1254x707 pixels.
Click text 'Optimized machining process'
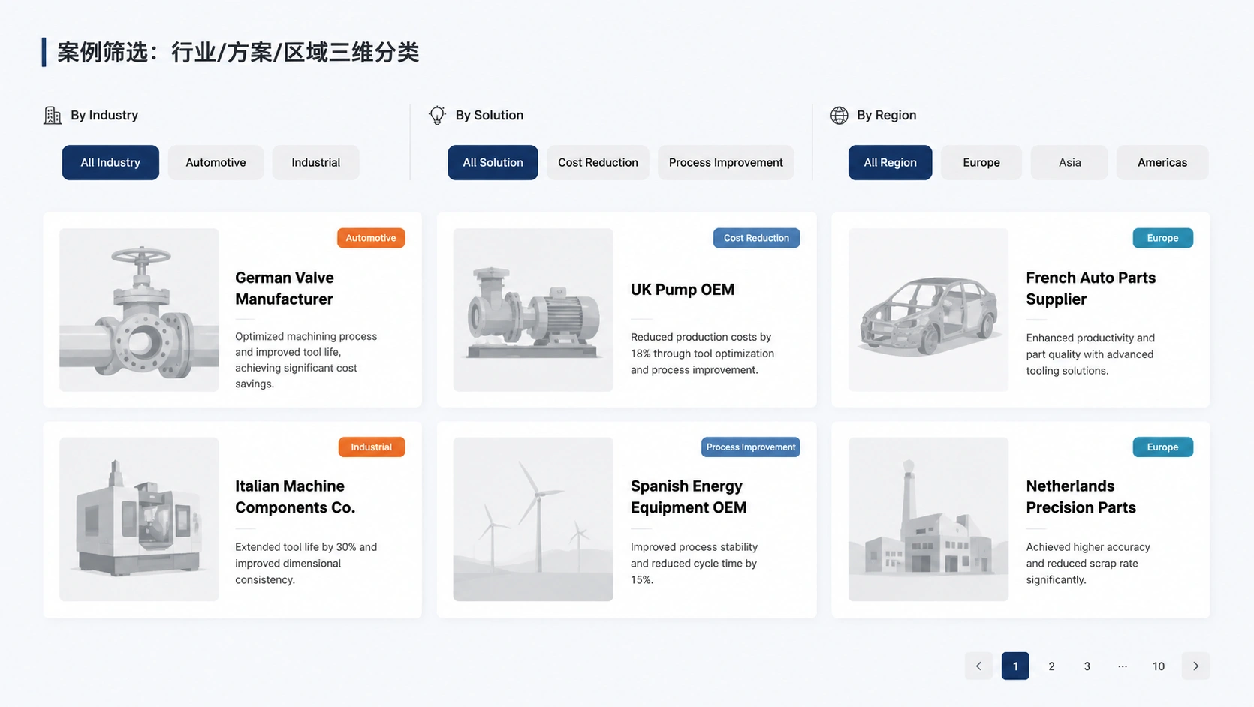(x=306, y=336)
